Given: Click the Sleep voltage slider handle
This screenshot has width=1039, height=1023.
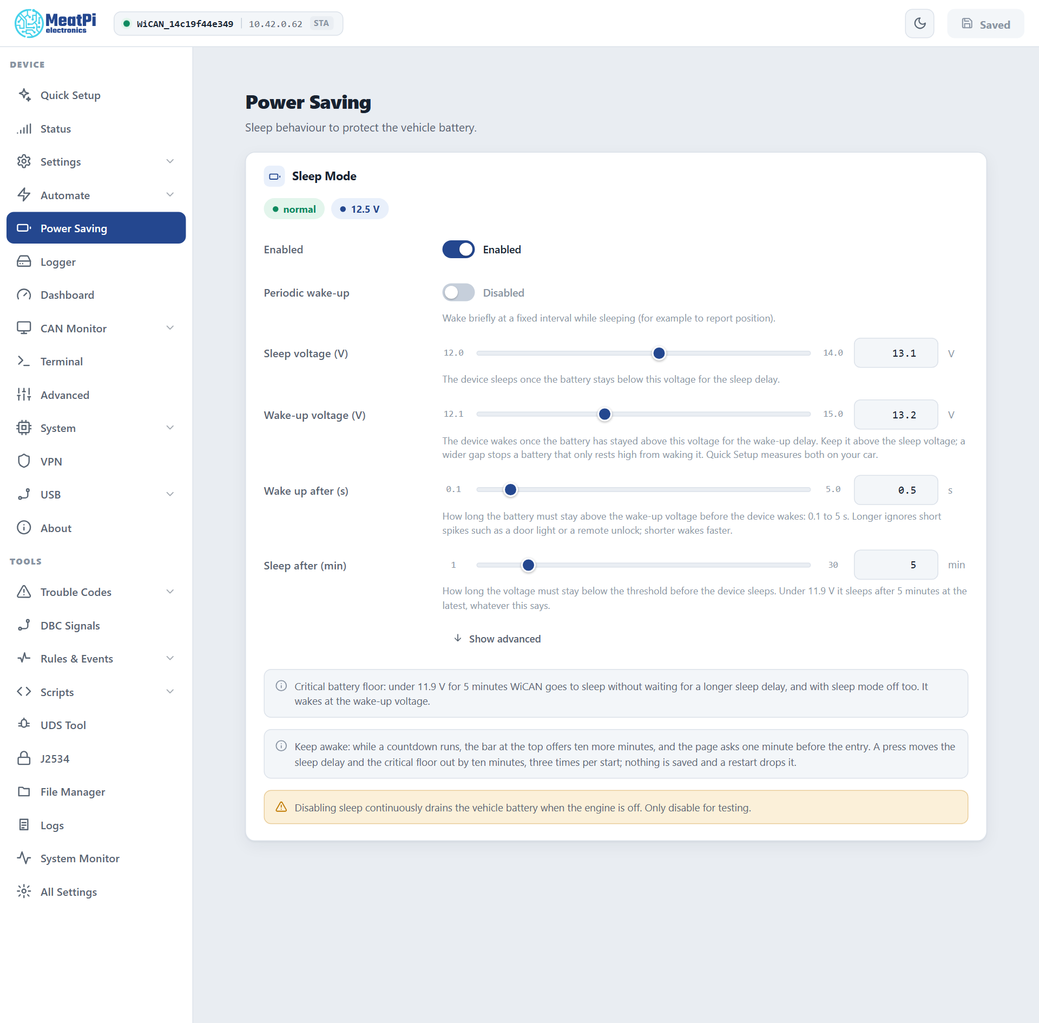Looking at the screenshot, I should click(x=659, y=353).
